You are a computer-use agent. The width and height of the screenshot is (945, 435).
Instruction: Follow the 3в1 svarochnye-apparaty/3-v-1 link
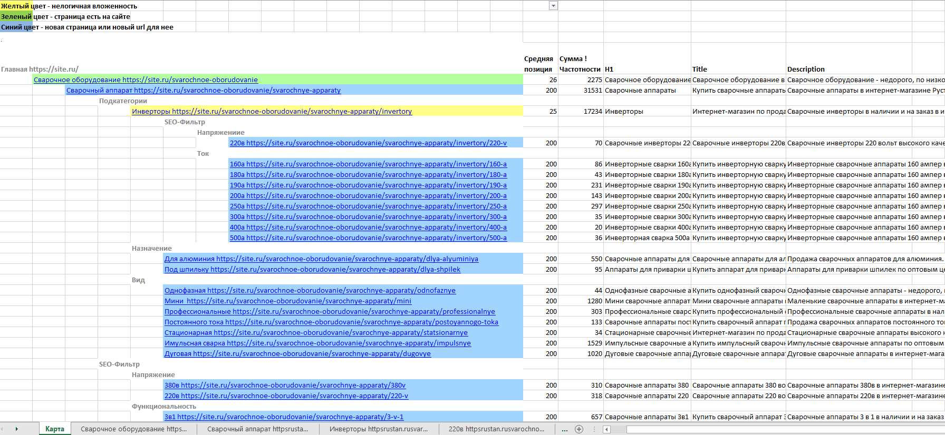(284, 417)
